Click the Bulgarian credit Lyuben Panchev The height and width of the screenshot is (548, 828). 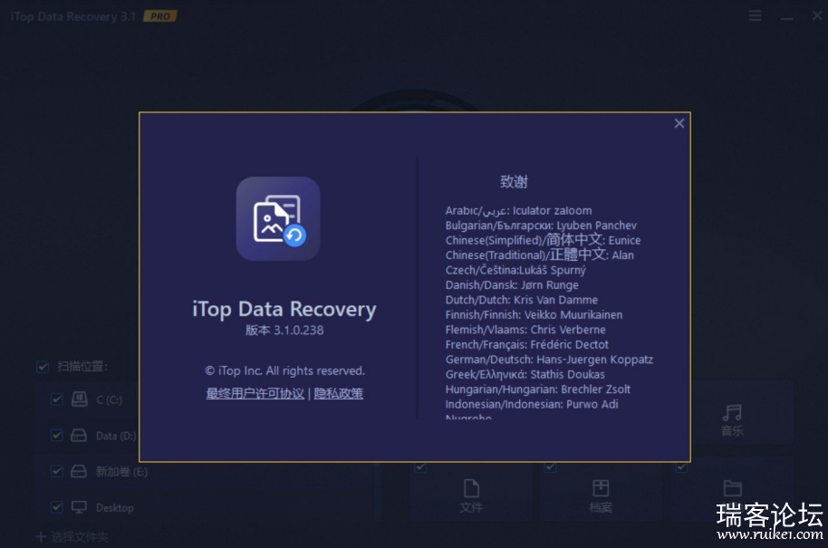[x=541, y=226]
